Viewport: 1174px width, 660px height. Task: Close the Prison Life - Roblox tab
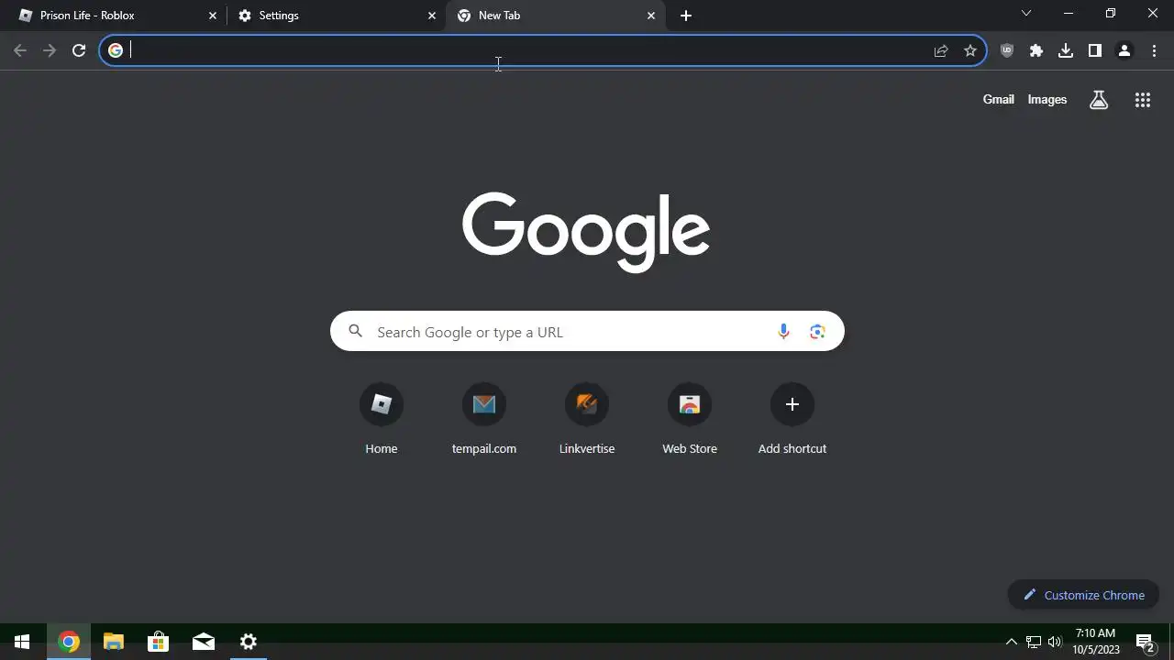click(213, 16)
